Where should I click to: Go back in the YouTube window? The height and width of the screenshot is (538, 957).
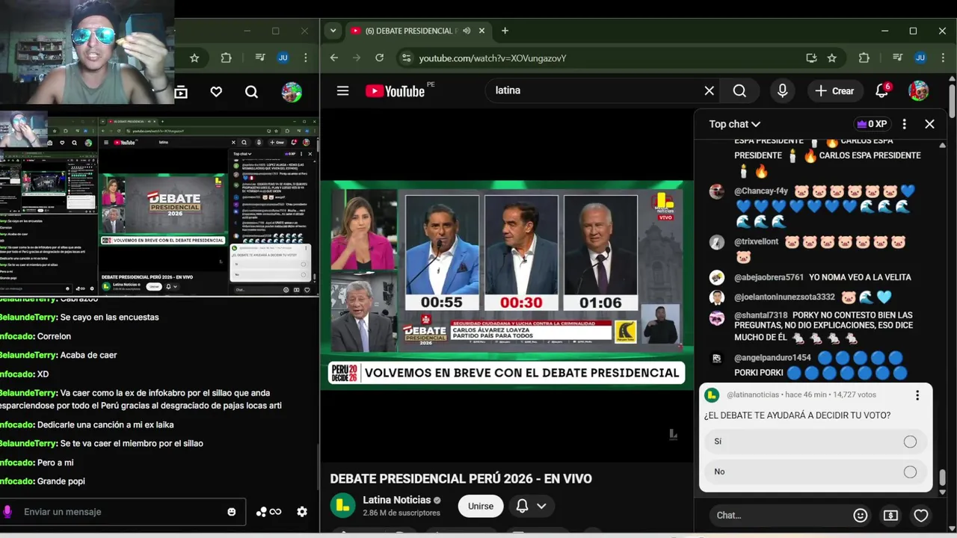[334, 58]
